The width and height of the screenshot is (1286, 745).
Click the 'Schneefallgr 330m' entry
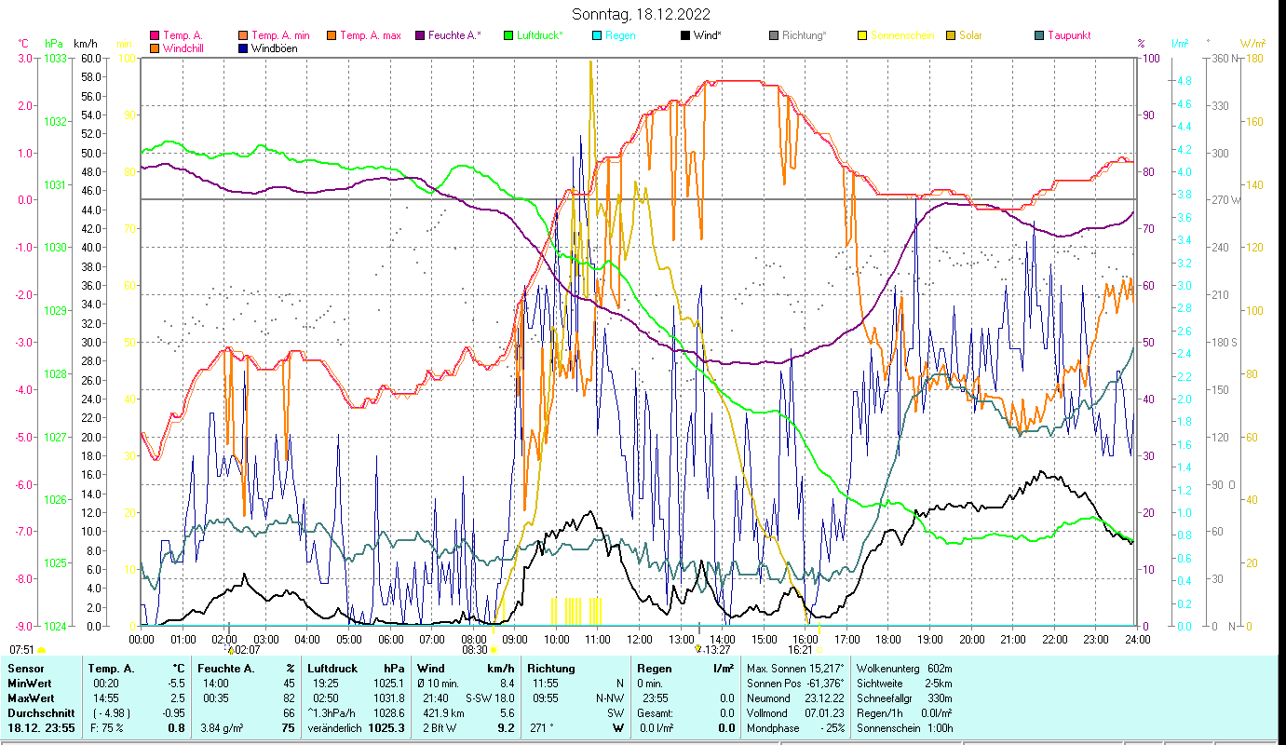point(904,698)
